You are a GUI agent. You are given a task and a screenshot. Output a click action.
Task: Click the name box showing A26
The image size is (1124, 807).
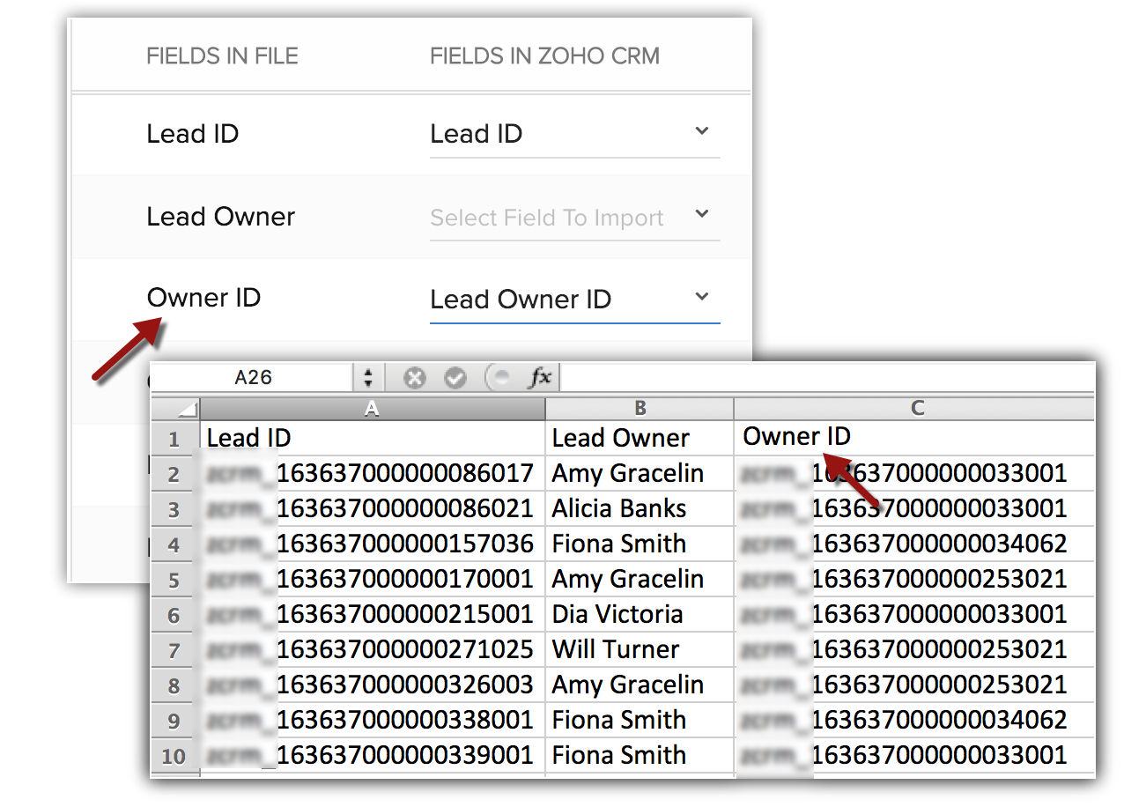(x=253, y=378)
